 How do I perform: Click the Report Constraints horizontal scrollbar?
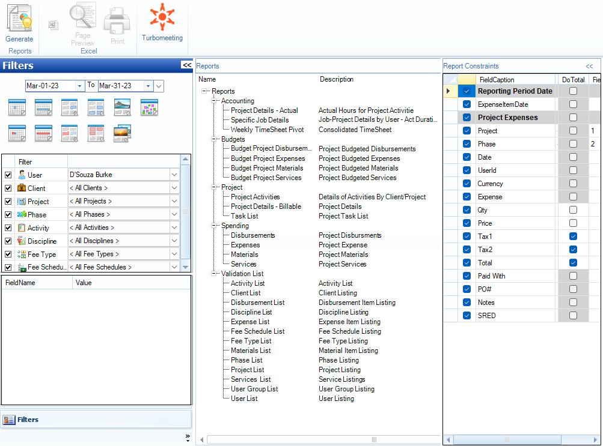(507, 439)
